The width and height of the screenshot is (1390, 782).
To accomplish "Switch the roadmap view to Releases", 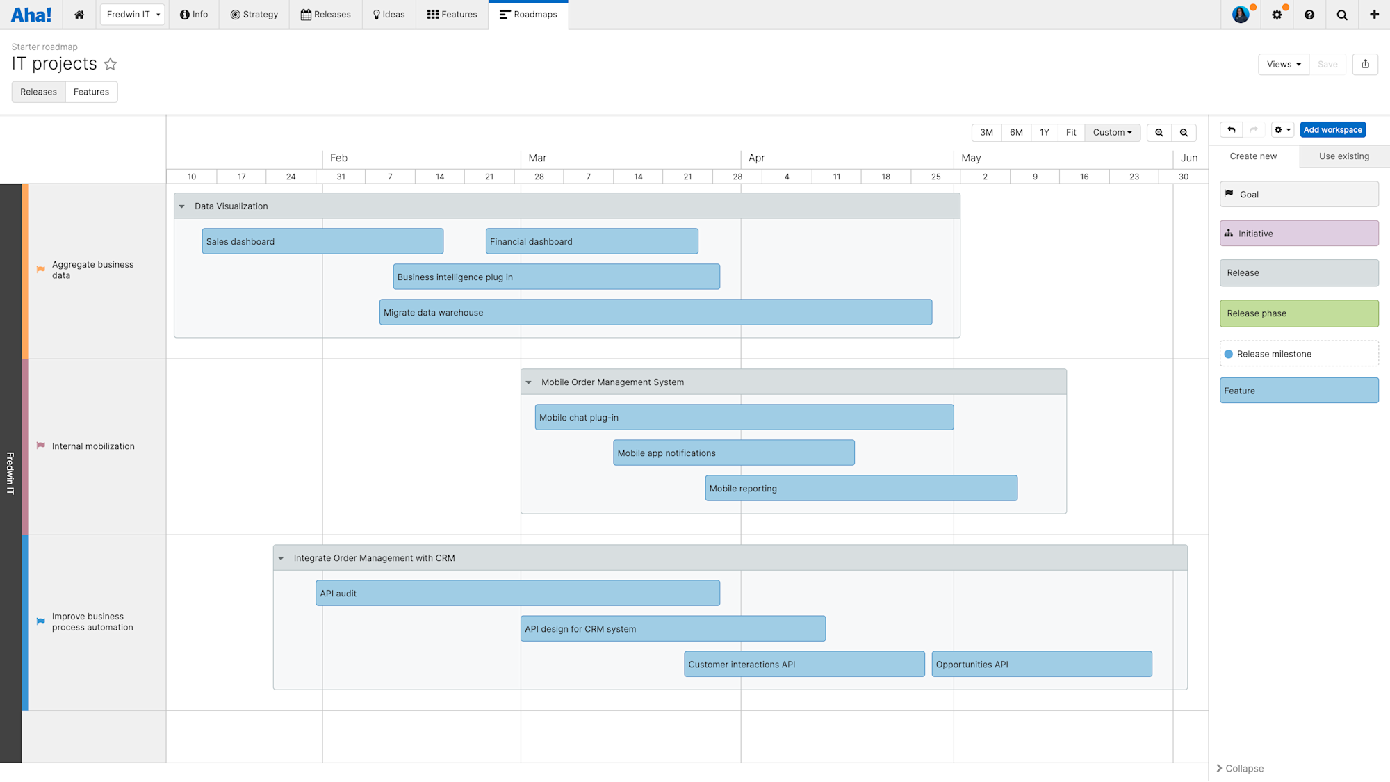I will 38,91.
